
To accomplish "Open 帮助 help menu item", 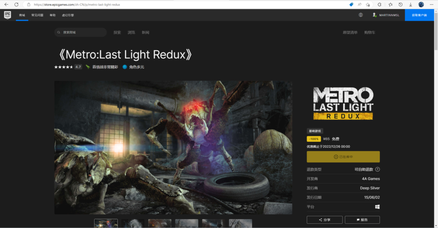I will click(53, 15).
